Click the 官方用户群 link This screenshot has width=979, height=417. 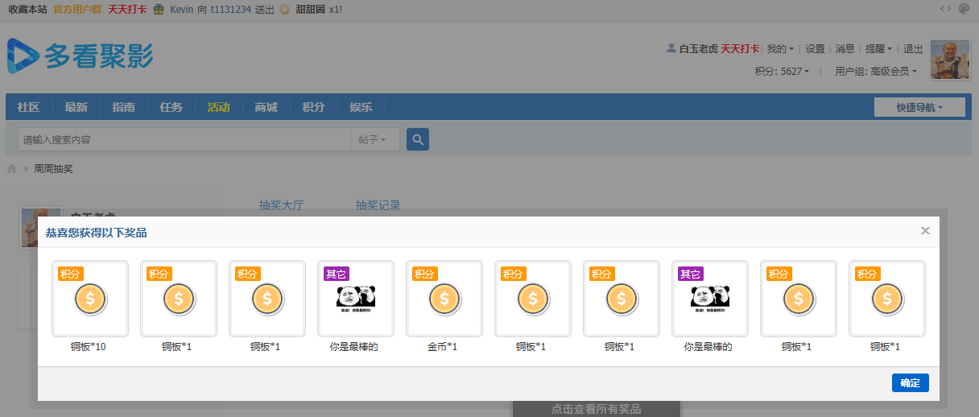click(x=77, y=10)
